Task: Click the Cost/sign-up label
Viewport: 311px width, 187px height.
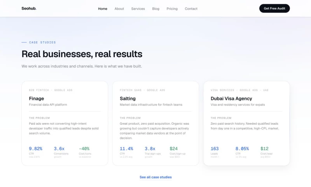Action: click(x=178, y=154)
